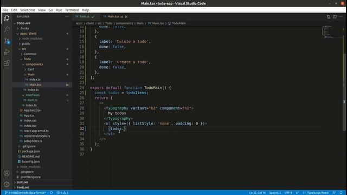Image resolution: width=347 pixels, height=195 pixels.
Task: Open File menu
Action: coord(5,10)
